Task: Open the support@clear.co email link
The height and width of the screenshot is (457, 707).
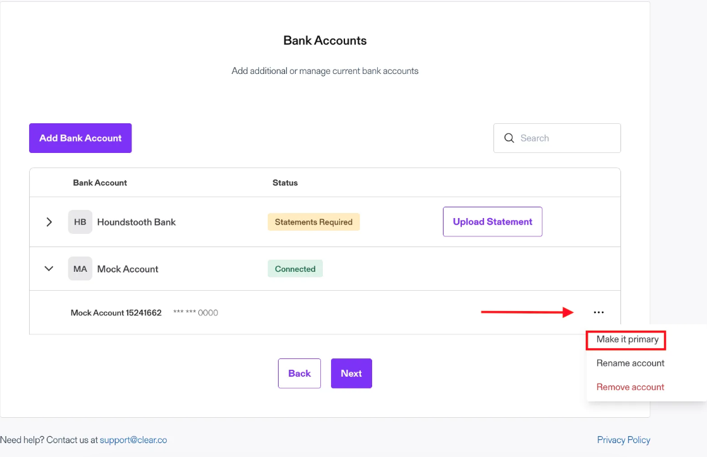Action: click(x=133, y=440)
